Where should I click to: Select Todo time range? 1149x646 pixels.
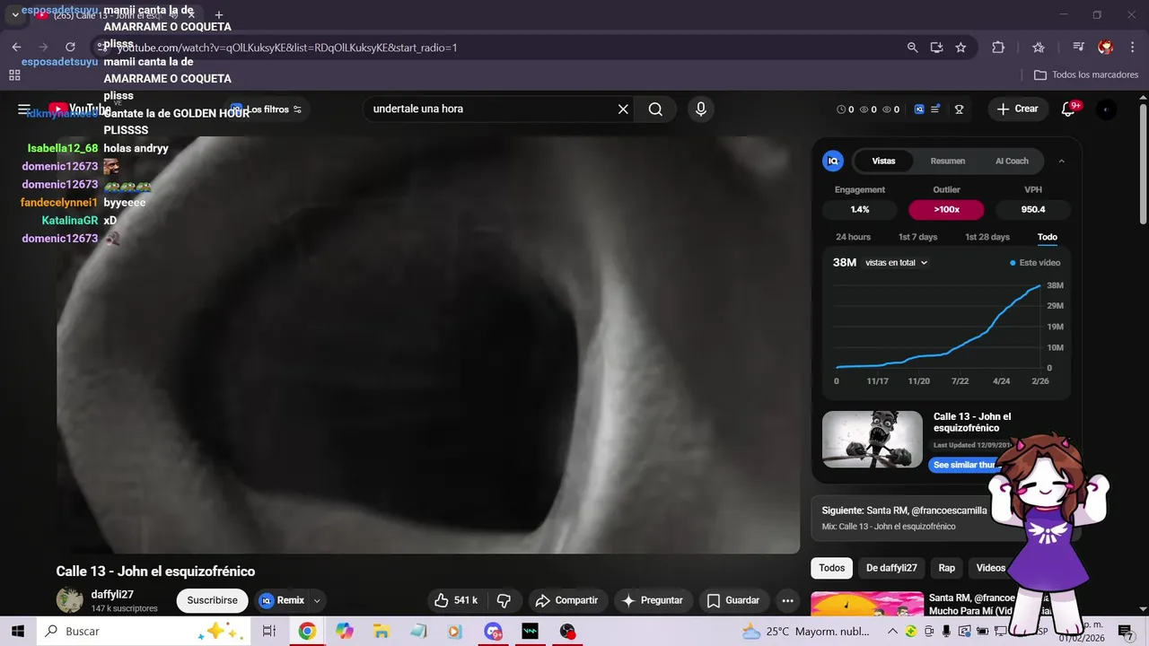pyautogui.click(x=1047, y=237)
